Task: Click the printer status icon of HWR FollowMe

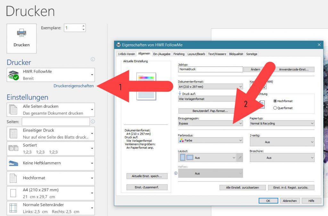Action: pos(13,75)
